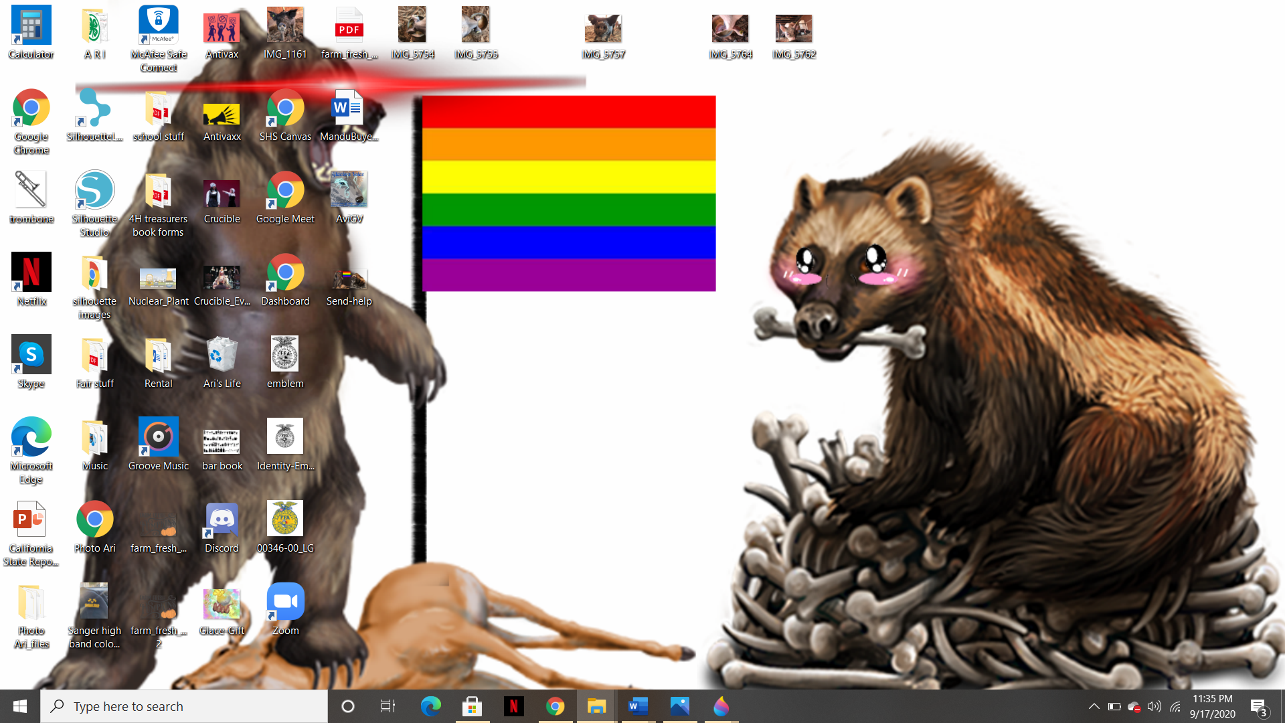
Task: Open Task View in the taskbar
Action: tap(388, 706)
